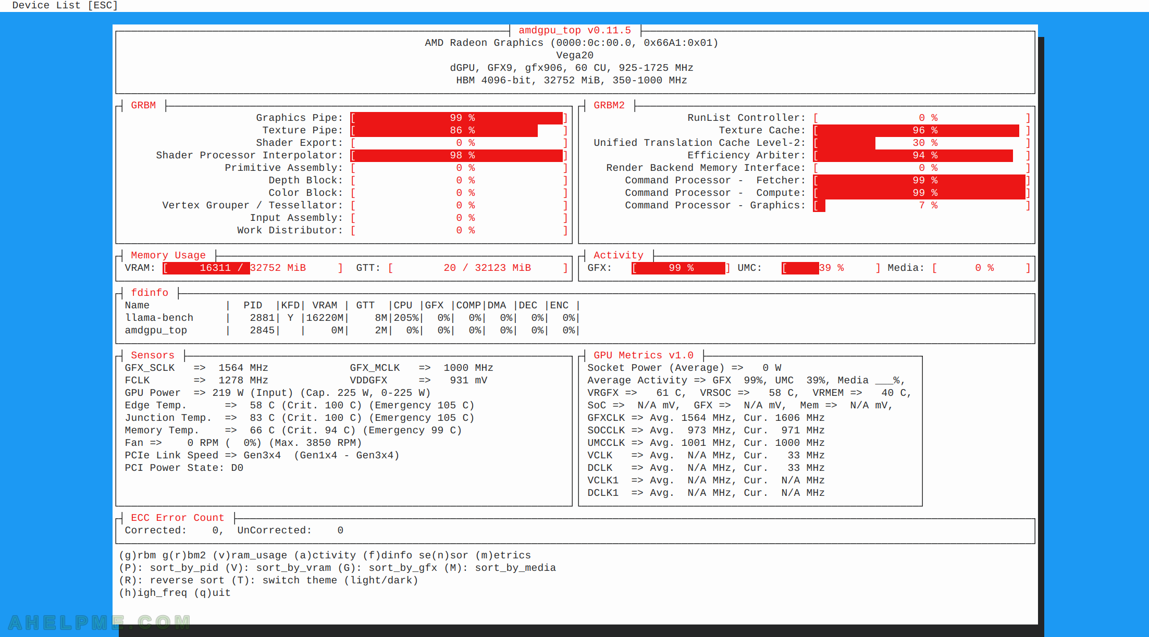Click the ENC column header in fdinfo
Image resolution: width=1149 pixels, height=637 pixels.
[559, 305]
